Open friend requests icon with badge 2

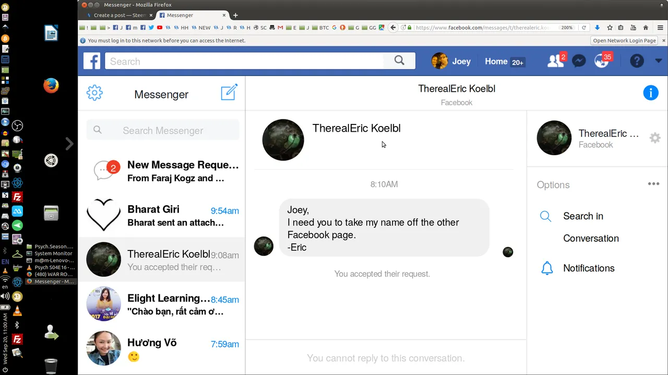tap(555, 61)
